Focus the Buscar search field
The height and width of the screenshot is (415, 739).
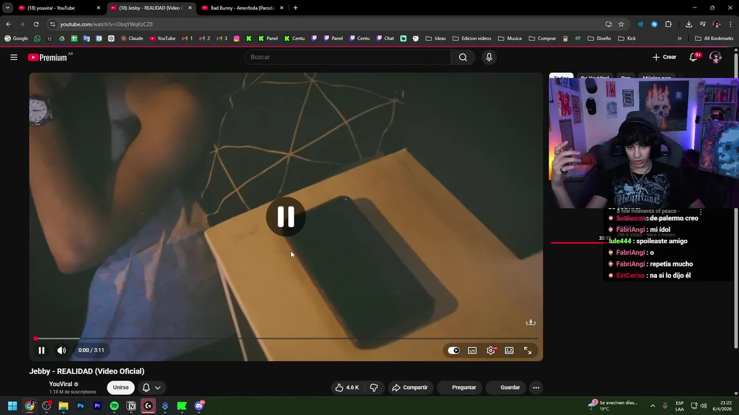[348, 57]
